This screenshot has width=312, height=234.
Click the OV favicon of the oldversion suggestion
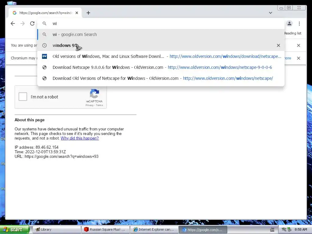44,56
